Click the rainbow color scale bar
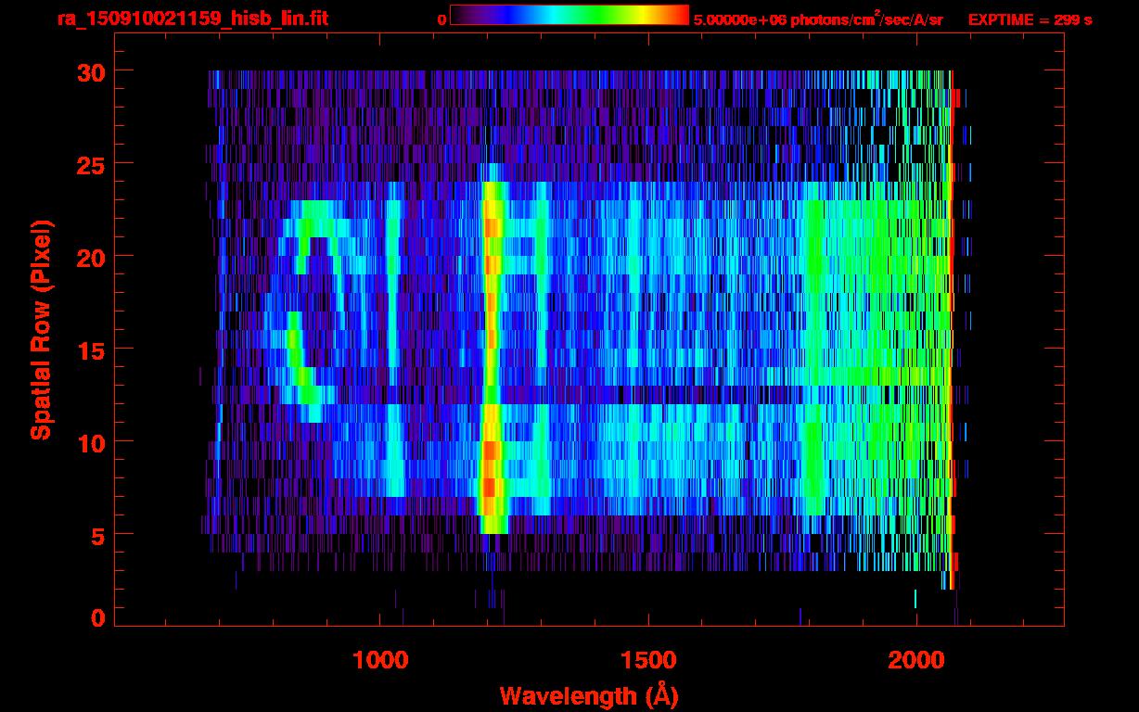Screen dimensions: 1139x712 tap(569, 15)
